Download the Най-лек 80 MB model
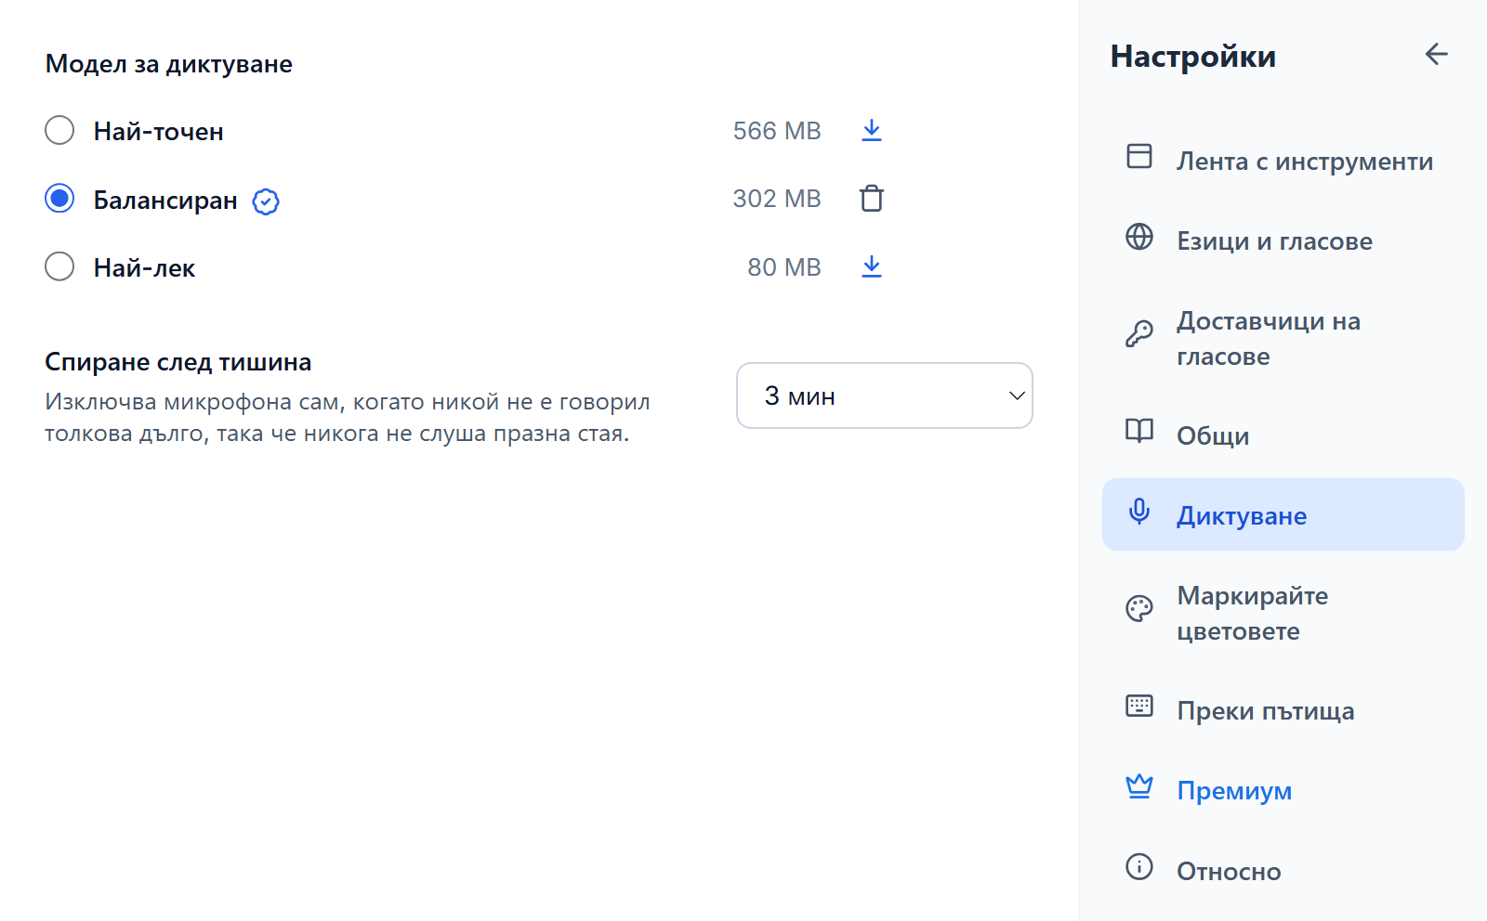Screen dimensions: 1487x921 tap(871, 267)
